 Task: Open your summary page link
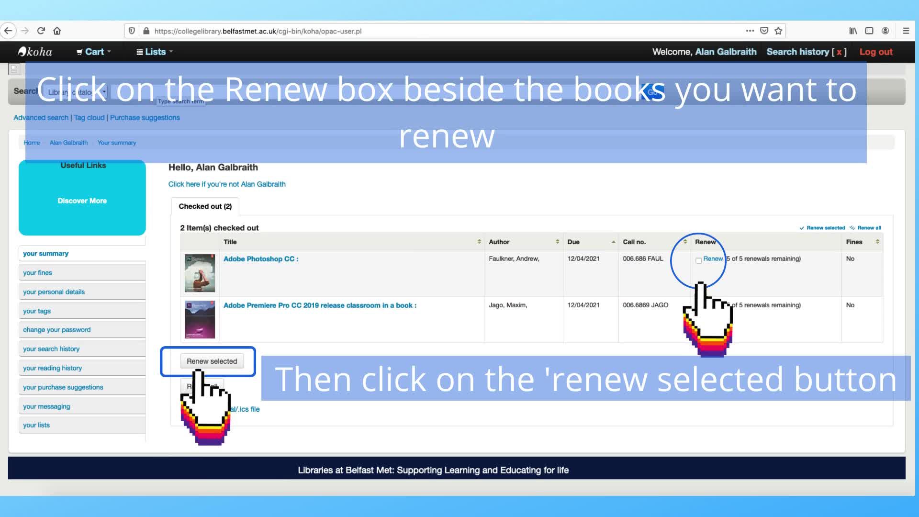pos(45,253)
